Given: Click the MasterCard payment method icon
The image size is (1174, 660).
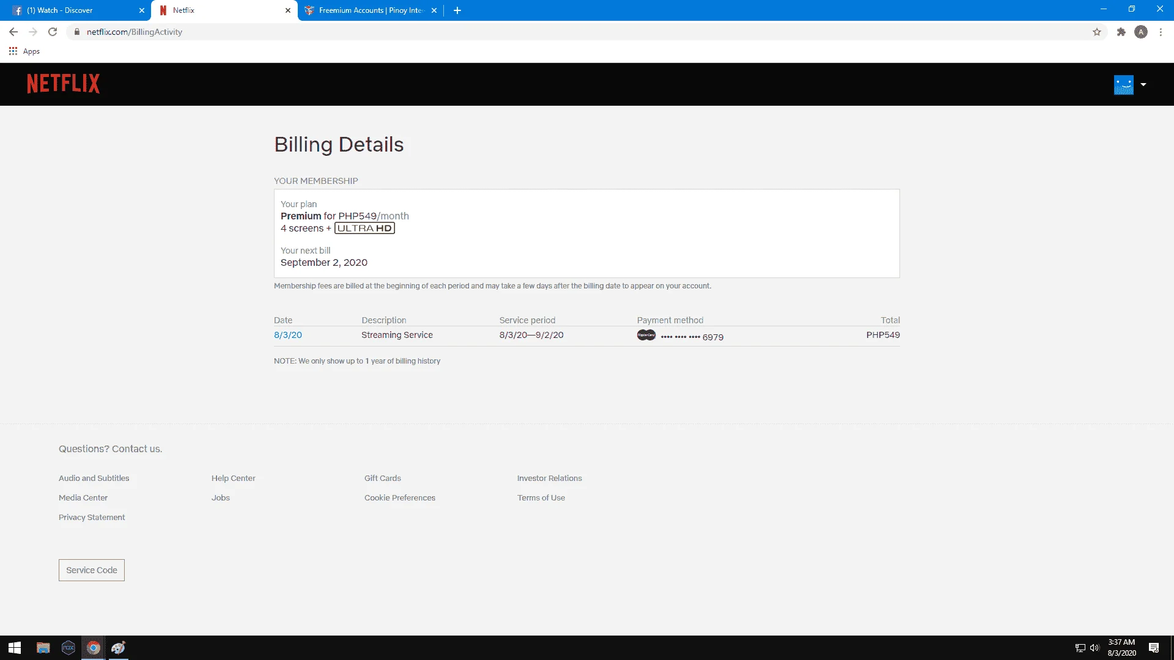Looking at the screenshot, I should point(646,335).
